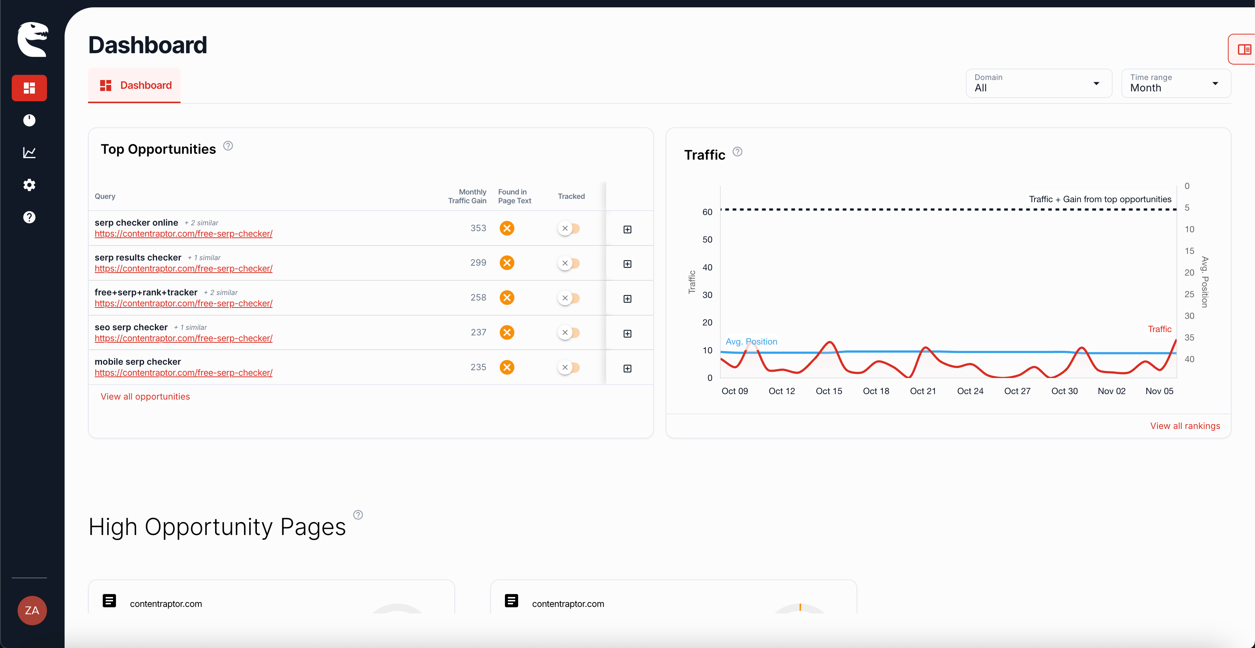
Task: Enable tracking for free+serp+rank+tracker query
Action: 568,298
